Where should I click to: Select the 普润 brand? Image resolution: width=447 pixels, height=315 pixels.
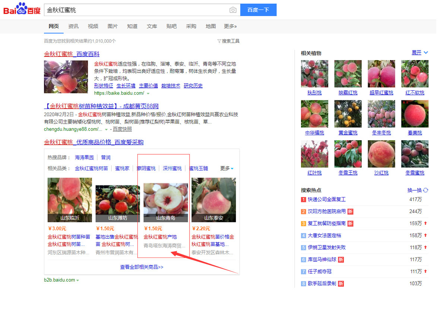click(106, 157)
